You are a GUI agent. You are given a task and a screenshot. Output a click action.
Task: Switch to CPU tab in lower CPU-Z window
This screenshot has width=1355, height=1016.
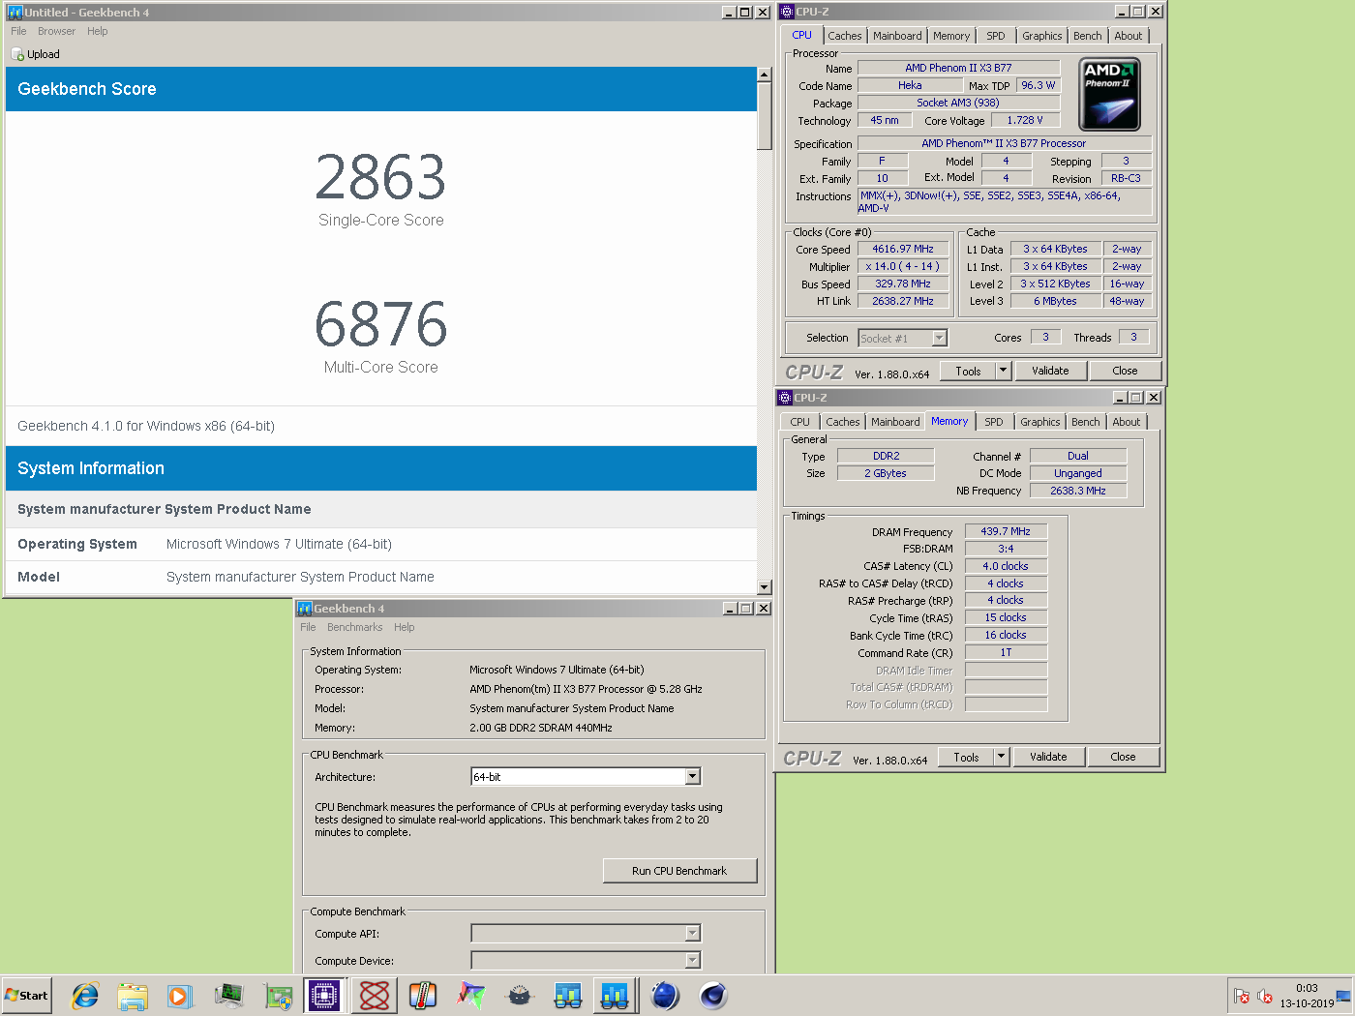pos(800,422)
